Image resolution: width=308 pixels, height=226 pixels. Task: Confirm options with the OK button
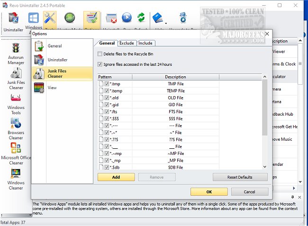[209, 192]
